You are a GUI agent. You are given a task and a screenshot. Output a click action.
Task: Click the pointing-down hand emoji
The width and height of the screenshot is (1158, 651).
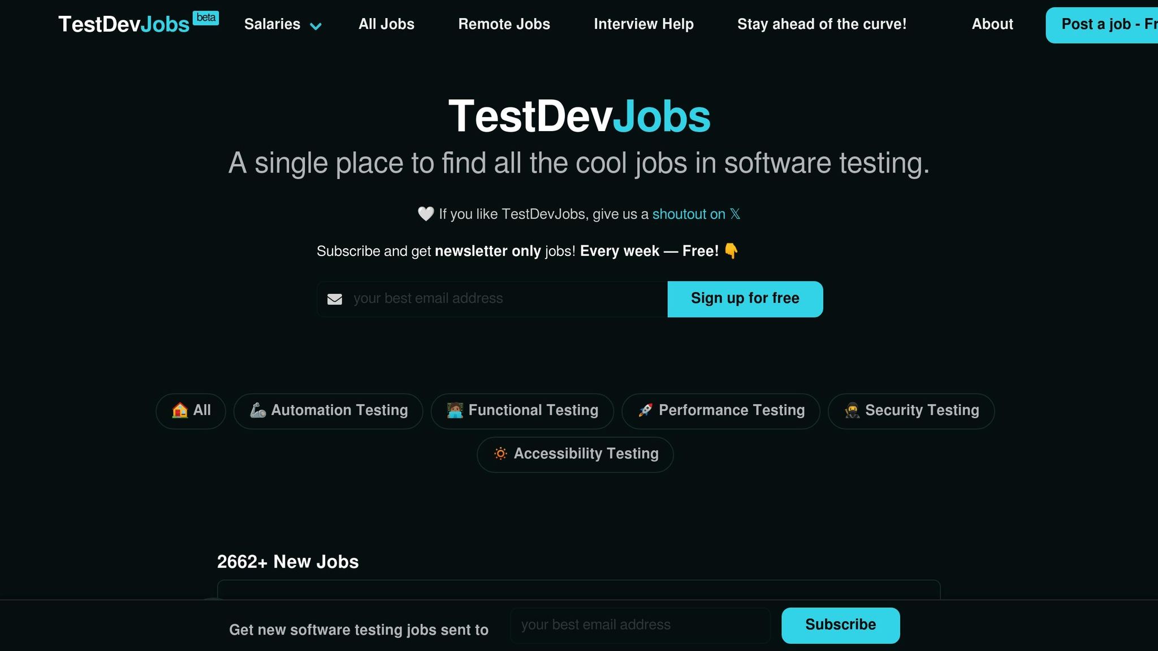731,250
